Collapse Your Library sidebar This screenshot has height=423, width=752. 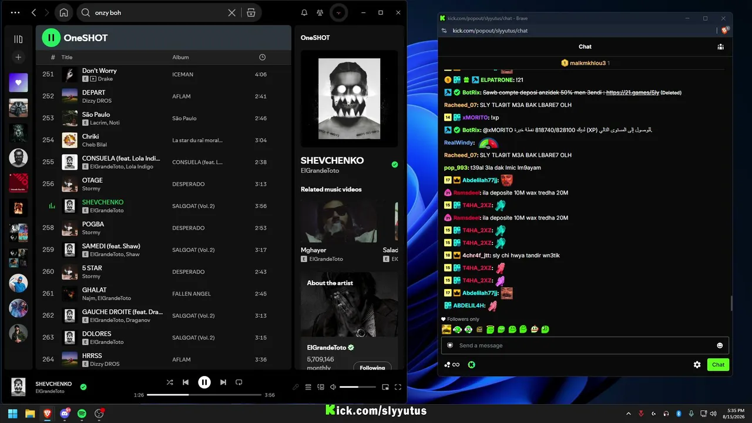point(18,39)
